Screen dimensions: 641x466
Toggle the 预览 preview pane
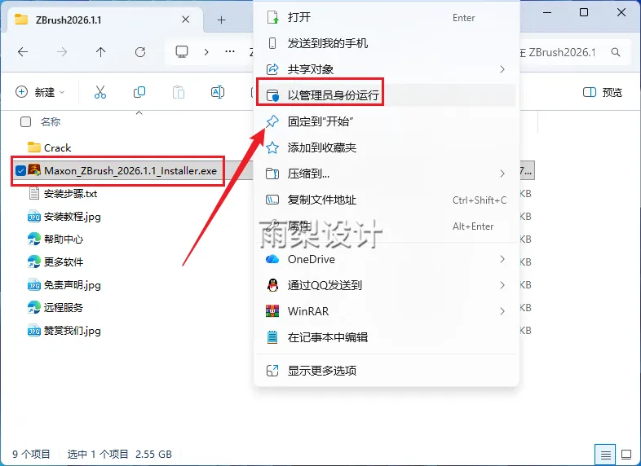(x=603, y=92)
